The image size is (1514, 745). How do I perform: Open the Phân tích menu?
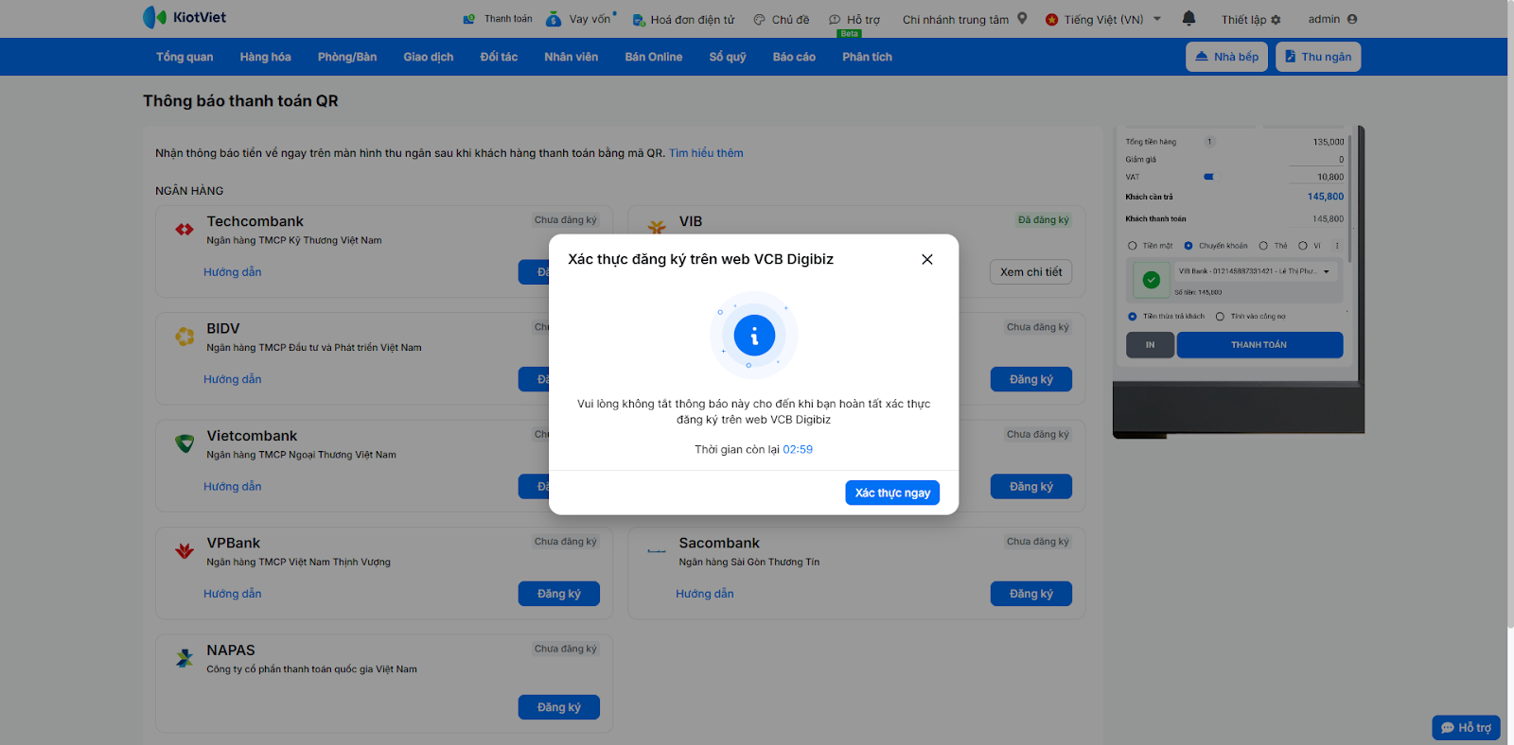click(x=868, y=57)
